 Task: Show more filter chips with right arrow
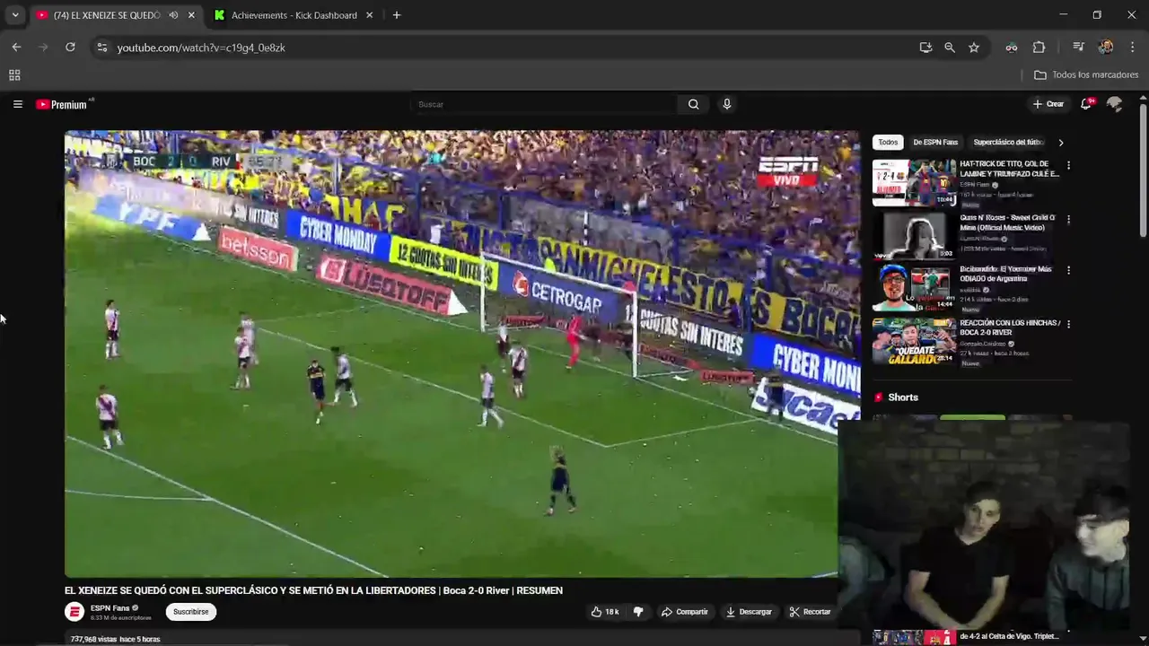coord(1061,142)
